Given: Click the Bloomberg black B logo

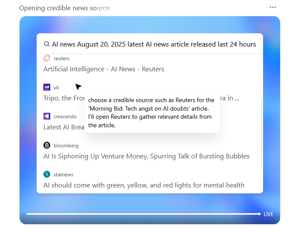Looking at the screenshot, I should pyautogui.click(x=47, y=145).
